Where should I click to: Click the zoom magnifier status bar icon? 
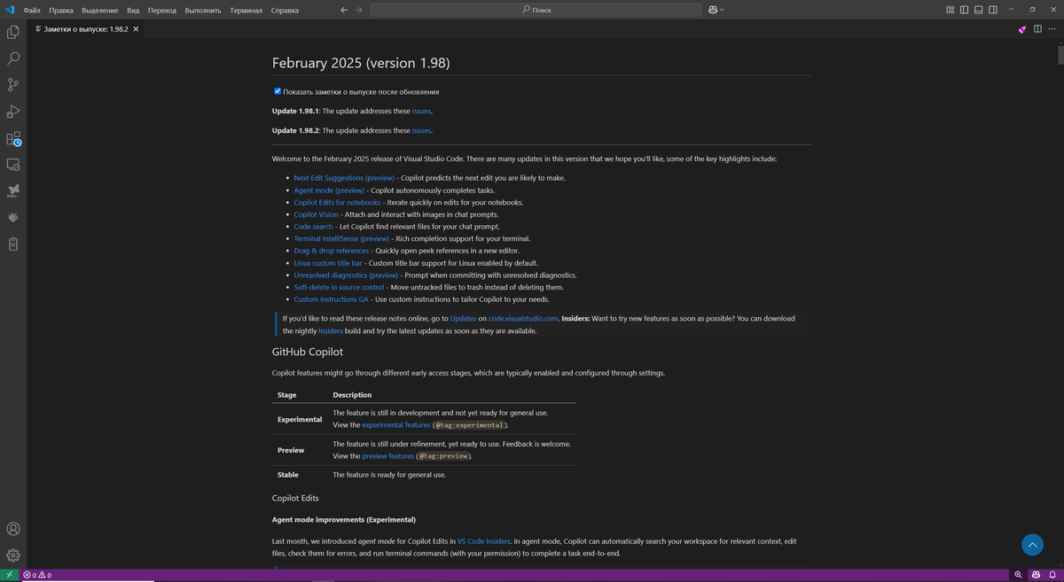[1019, 575]
